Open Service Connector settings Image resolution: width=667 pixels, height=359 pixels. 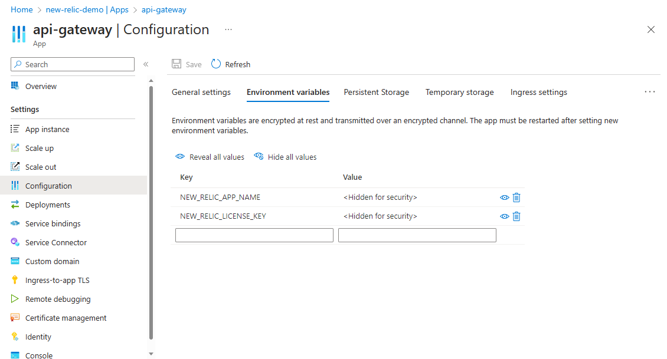tap(55, 242)
